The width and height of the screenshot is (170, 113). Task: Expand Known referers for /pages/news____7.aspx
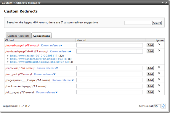[x=63, y=80]
